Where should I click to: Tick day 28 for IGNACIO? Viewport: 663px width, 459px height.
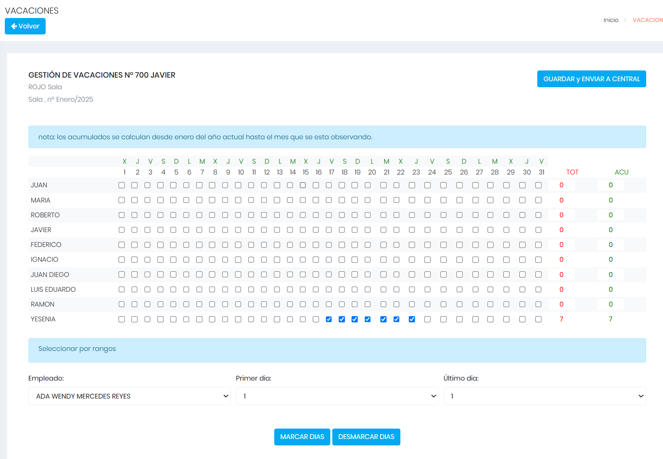[490, 260]
